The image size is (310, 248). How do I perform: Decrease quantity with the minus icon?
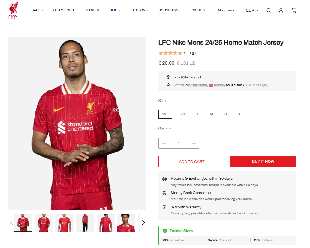click(164, 143)
